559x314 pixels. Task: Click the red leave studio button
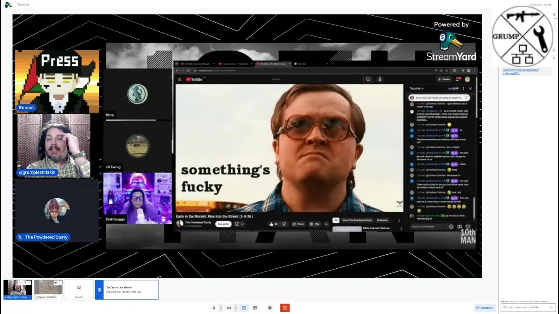[x=285, y=308]
